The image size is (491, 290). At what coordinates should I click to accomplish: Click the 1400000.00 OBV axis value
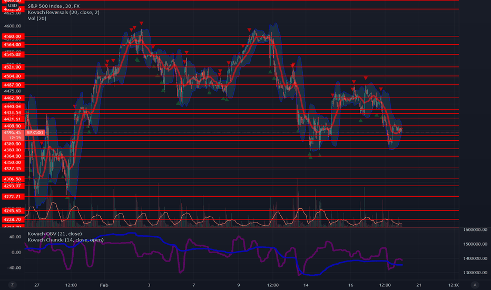coord(475,258)
